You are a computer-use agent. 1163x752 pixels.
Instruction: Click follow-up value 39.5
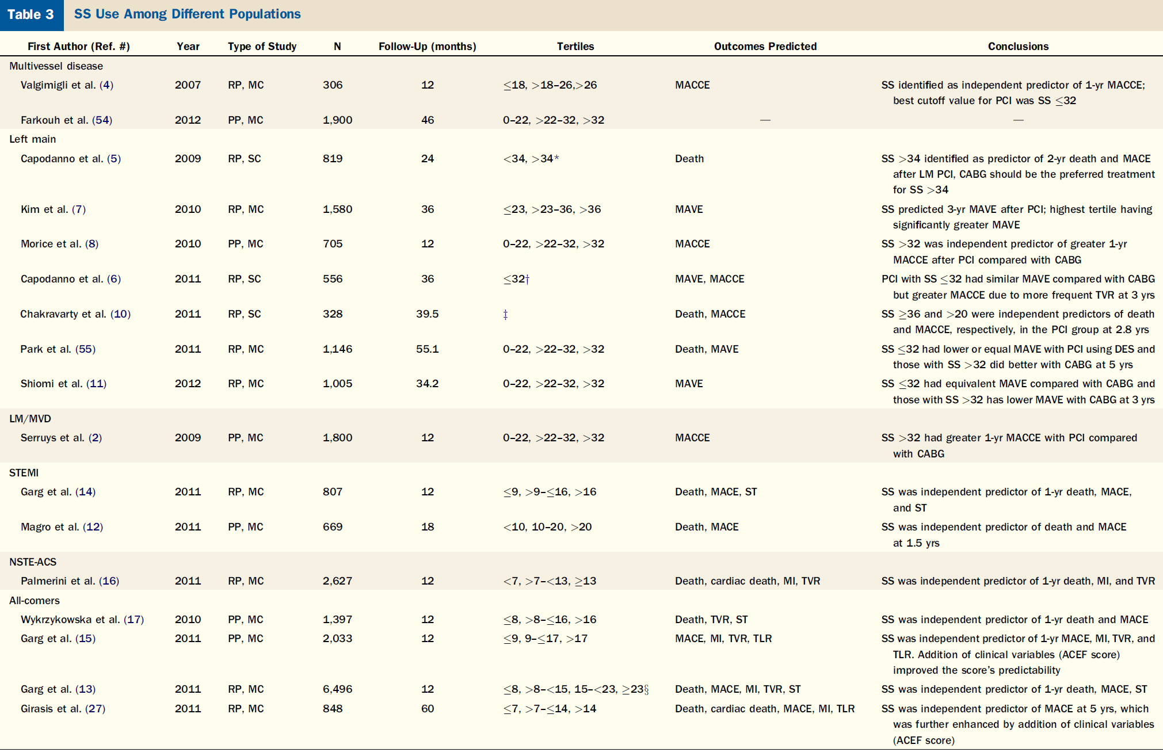[x=428, y=314]
